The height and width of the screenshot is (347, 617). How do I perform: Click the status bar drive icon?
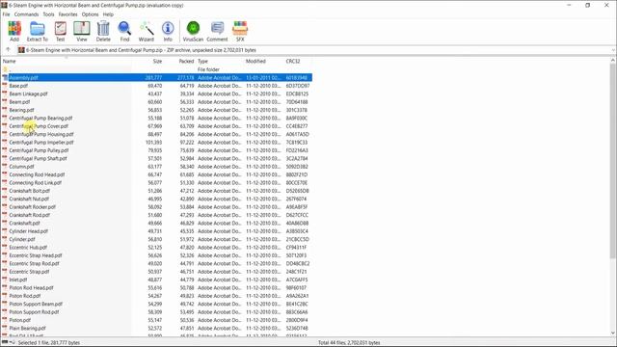pos(5,342)
